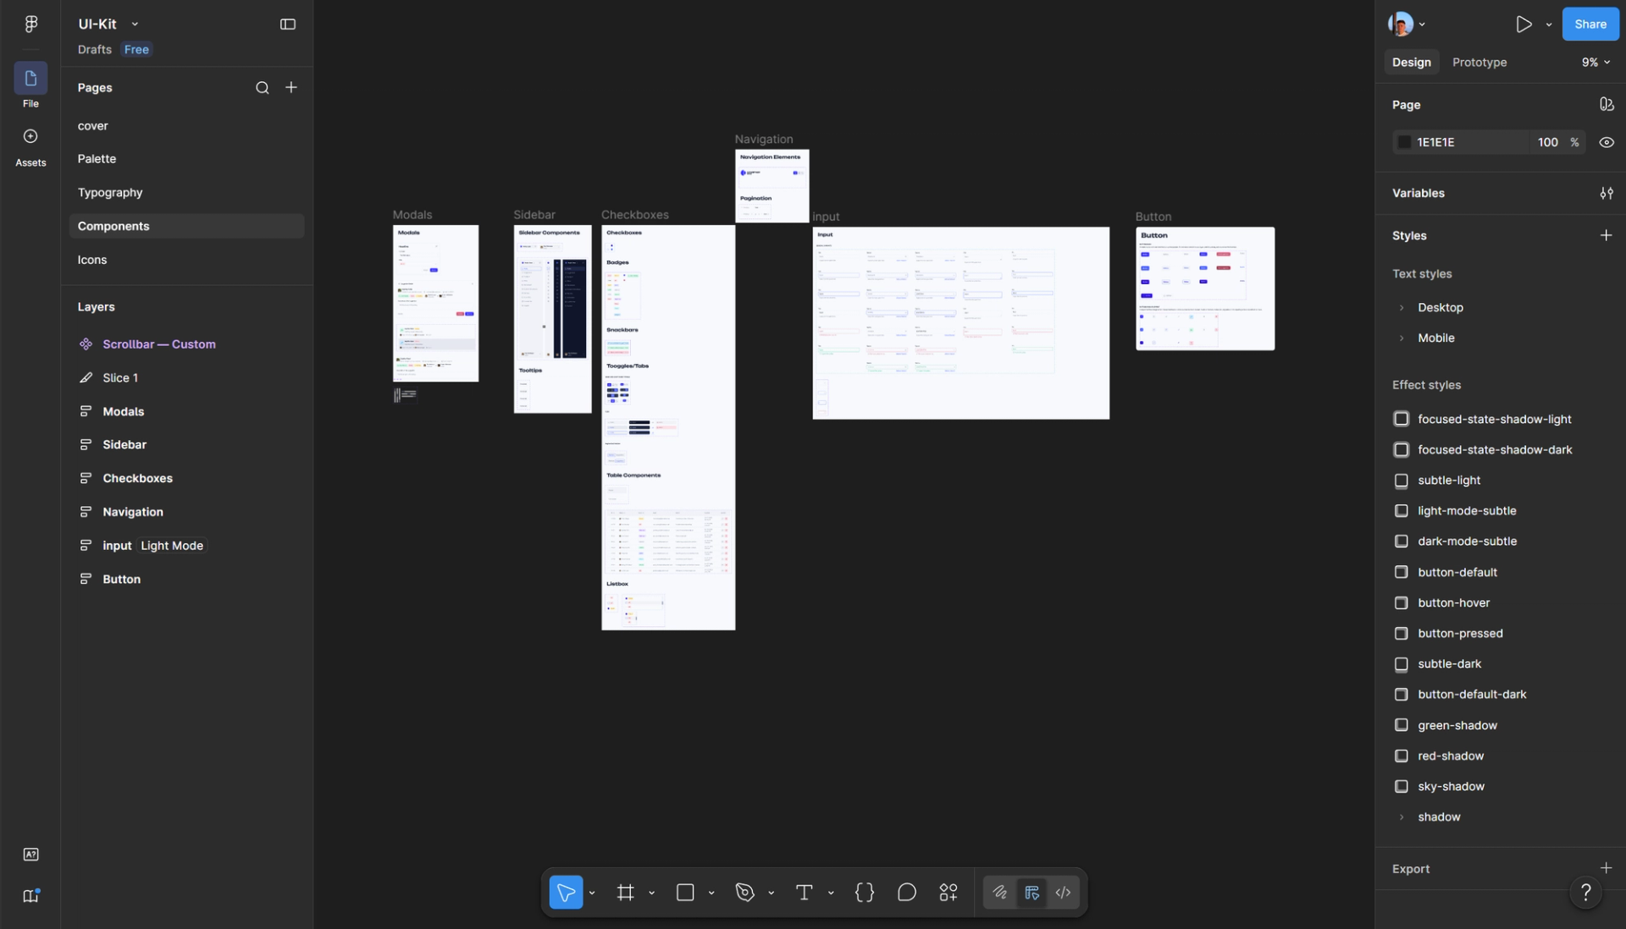The height and width of the screenshot is (929, 1626).
Task: Open the Actions components icon
Action: click(948, 893)
